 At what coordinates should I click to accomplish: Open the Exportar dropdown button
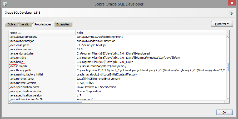222,24
